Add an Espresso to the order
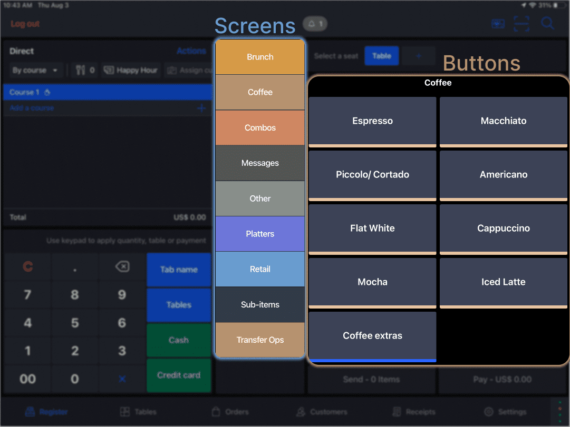Screen dimensions: 570x427 tap(372, 121)
